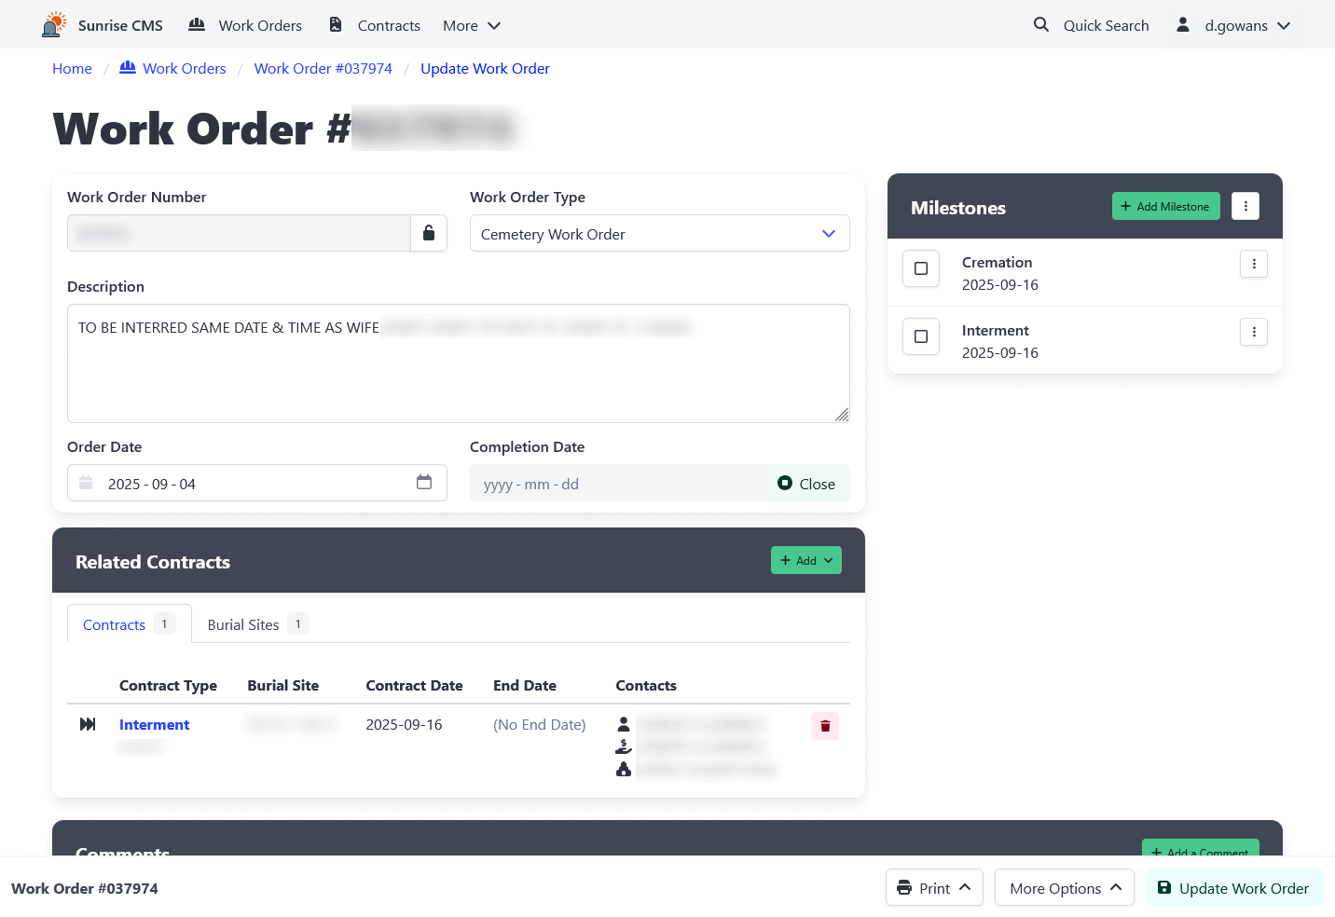This screenshot has width=1335, height=917.
Task: Click the Contacts column header
Action: 646,685
